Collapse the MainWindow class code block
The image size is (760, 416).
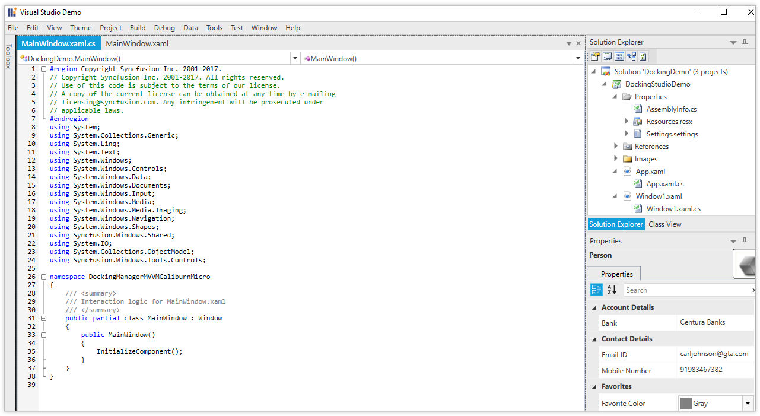click(x=43, y=318)
